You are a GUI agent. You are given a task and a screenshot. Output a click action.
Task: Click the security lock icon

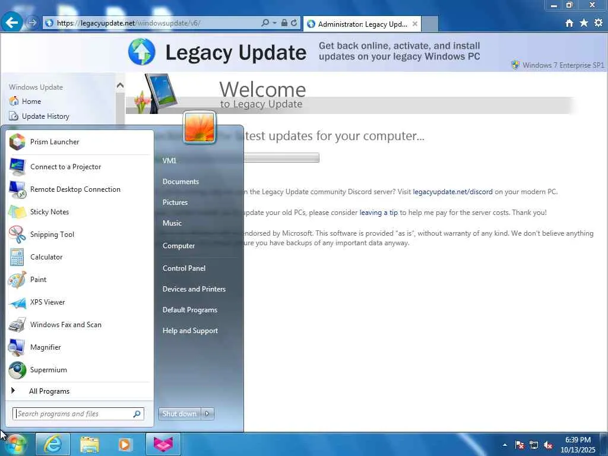coord(284,23)
